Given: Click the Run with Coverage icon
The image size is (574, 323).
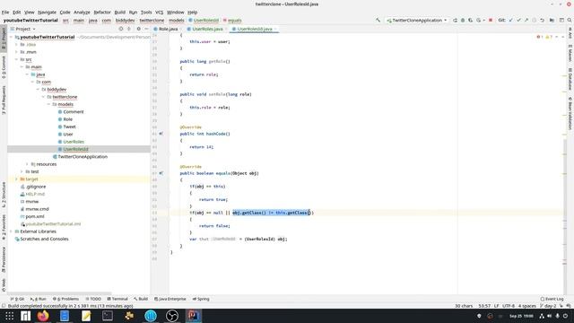Looking at the screenshot, I should (470, 20).
